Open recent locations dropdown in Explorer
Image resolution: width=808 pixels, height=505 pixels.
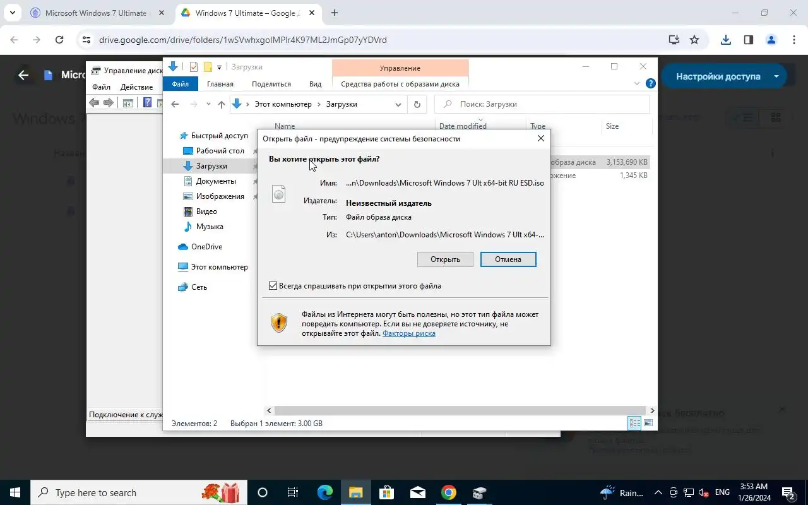tap(209, 105)
